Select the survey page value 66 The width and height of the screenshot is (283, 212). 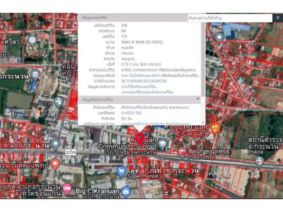124,31
